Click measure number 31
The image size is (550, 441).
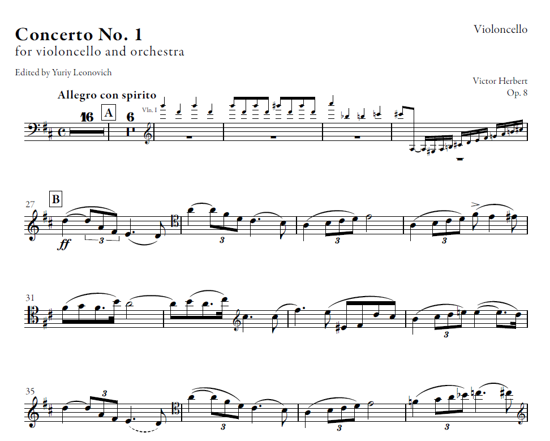coord(30,298)
